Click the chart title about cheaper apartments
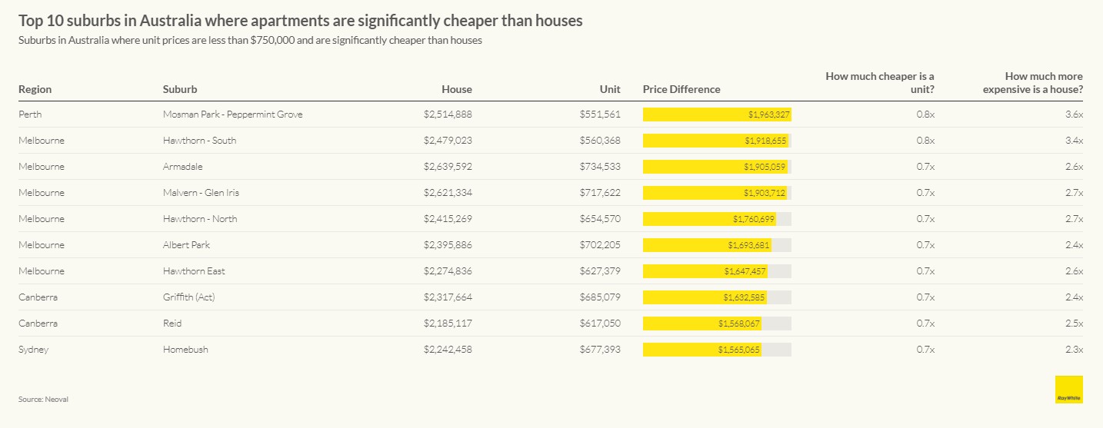The width and height of the screenshot is (1103, 428). click(x=300, y=21)
